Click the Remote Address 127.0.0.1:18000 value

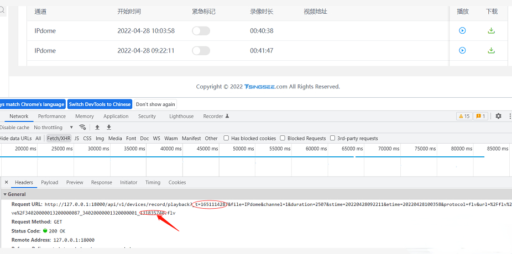[x=74, y=240]
